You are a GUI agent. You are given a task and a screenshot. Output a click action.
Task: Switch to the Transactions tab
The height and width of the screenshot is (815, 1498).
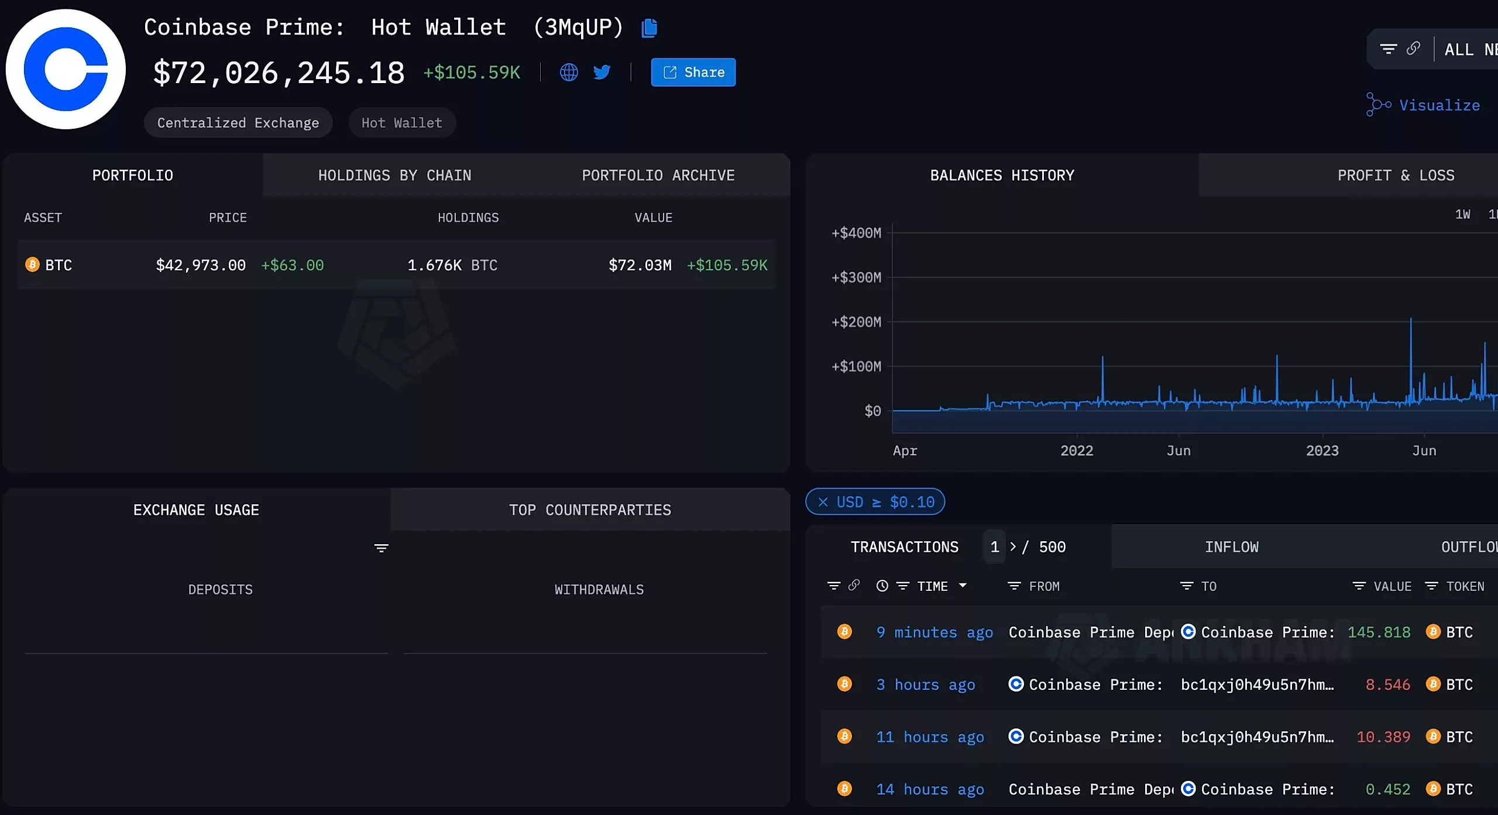coord(905,546)
